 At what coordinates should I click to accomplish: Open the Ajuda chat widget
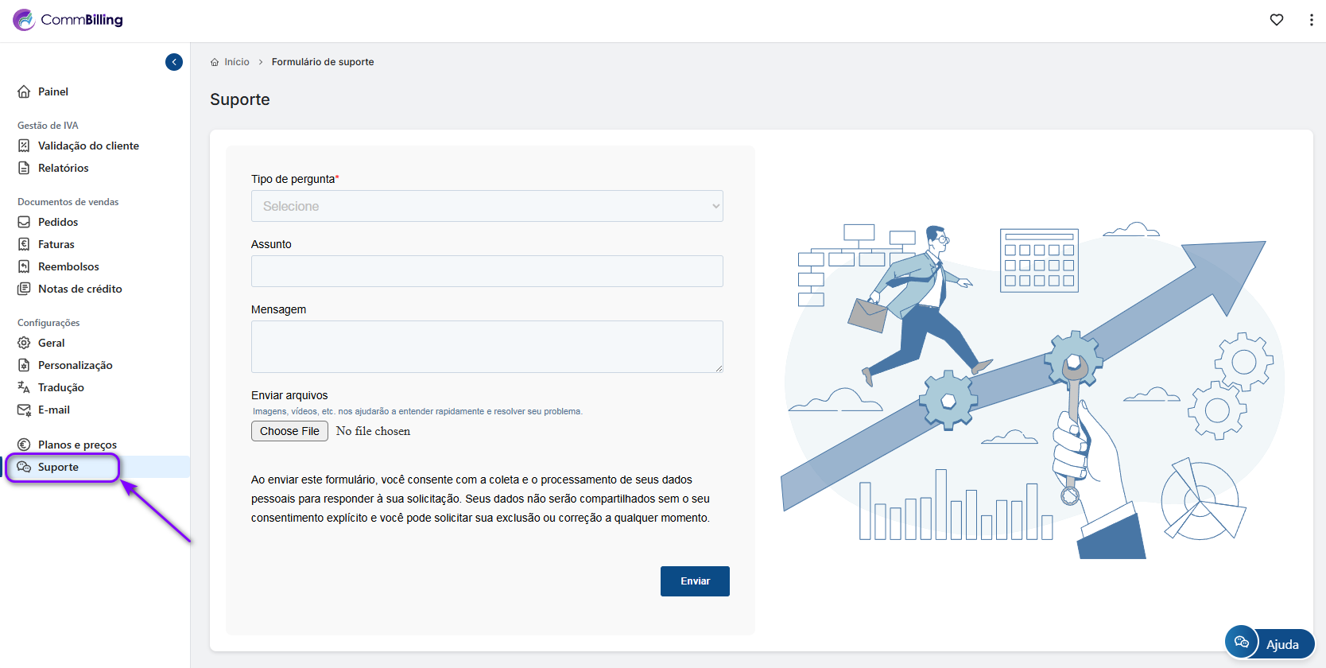point(1270,643)
